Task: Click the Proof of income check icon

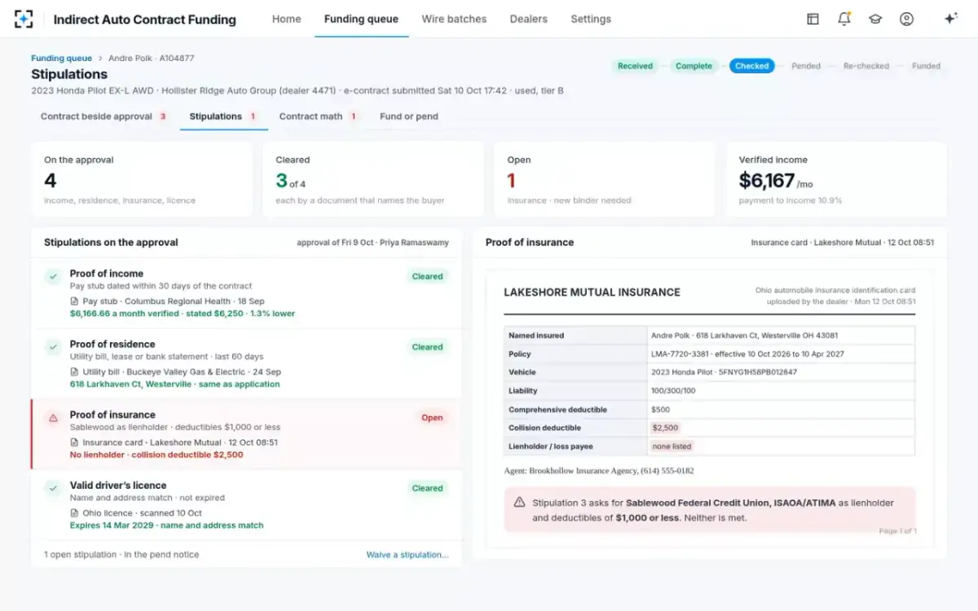Action: pyautogui.click(x=53, y=277)
